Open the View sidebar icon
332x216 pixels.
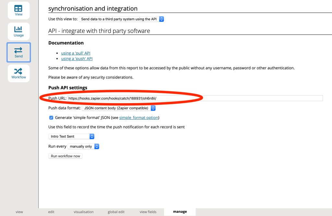[18, 10]
